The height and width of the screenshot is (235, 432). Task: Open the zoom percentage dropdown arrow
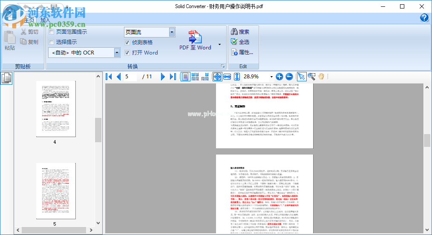(271, 77)
